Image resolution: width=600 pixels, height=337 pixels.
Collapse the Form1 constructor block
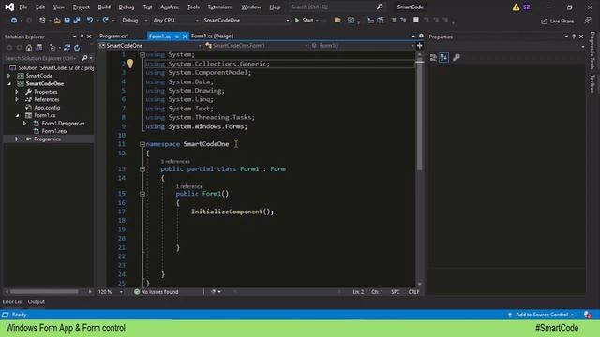(x=142, y=194)
